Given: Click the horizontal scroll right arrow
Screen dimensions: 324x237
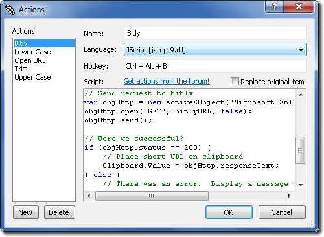Looking at the screenshot, I should [290, 196].
